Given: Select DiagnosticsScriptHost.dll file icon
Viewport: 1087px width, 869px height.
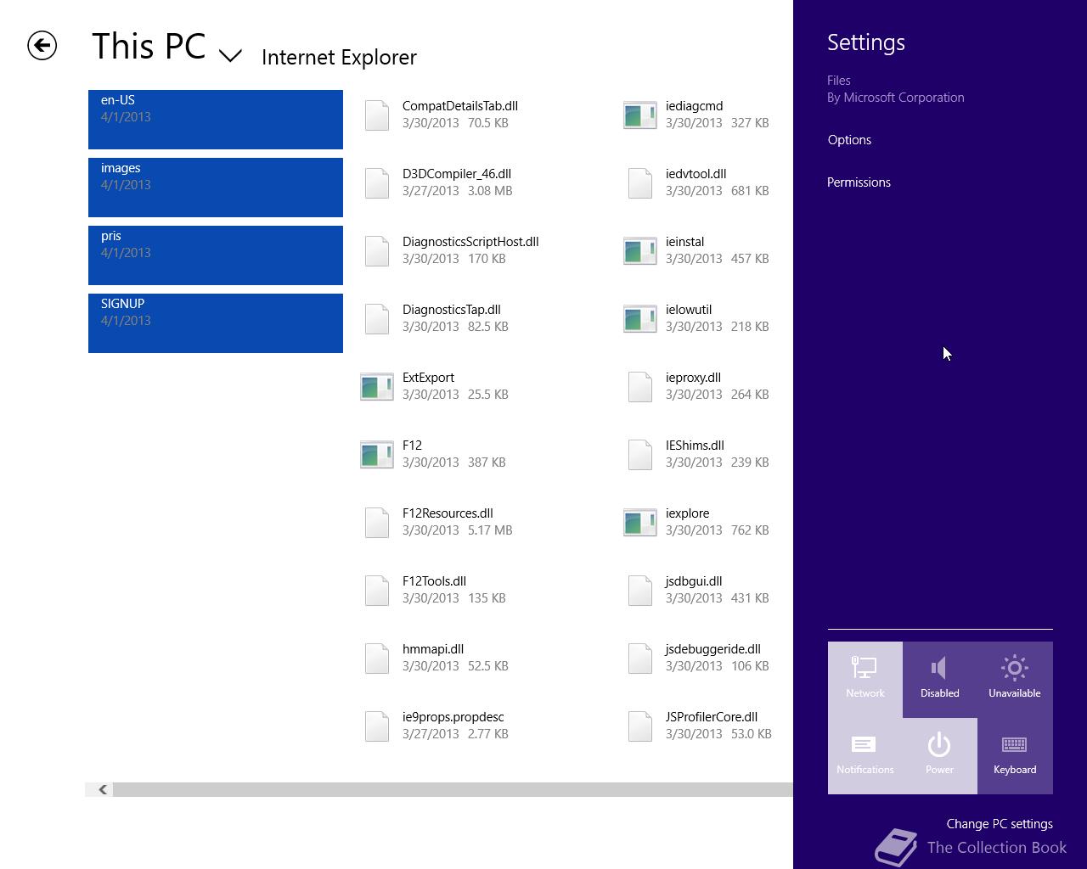Looking at the screenshot, I should (377, 251).
